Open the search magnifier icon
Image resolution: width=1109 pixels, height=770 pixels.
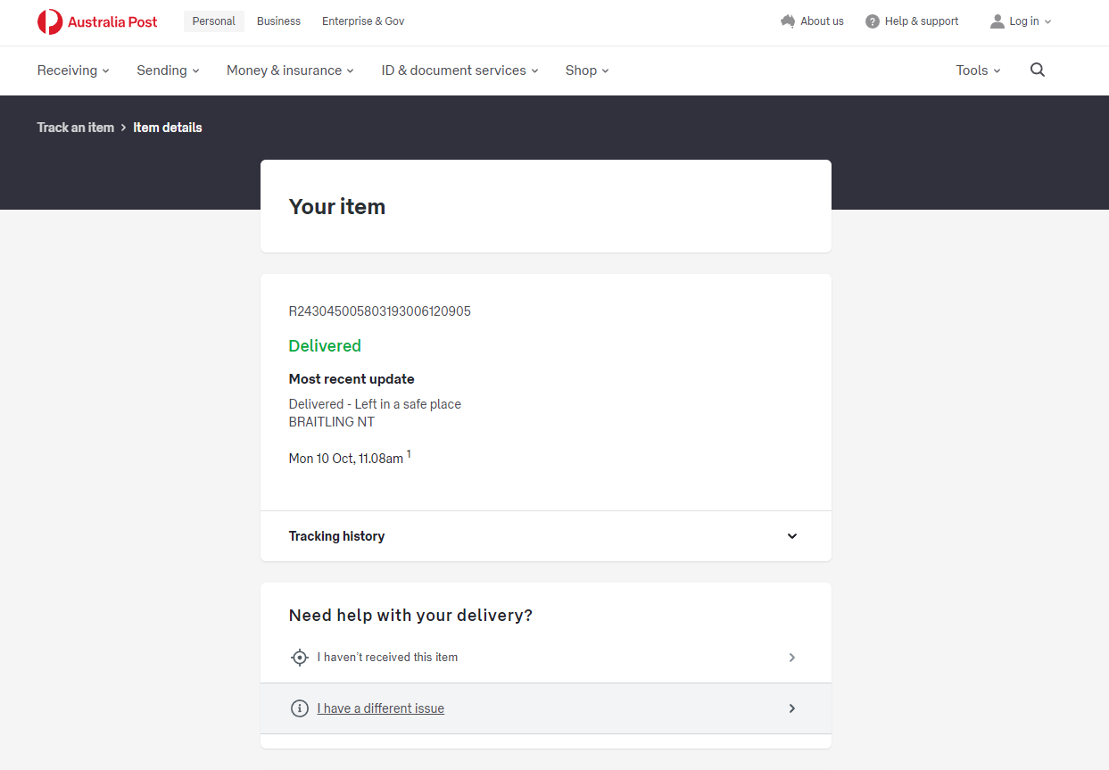point(1037,70)
